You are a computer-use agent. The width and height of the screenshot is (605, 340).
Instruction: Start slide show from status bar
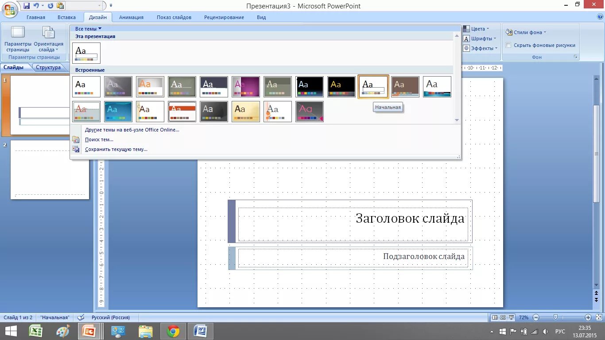coord(512,317)
